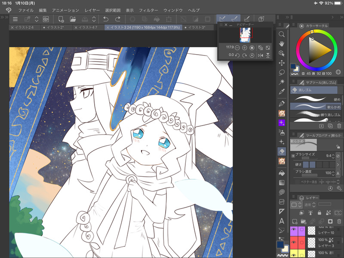Create new layer folder icon
Viewport: 344px width, 258px height.
point(304,221)
